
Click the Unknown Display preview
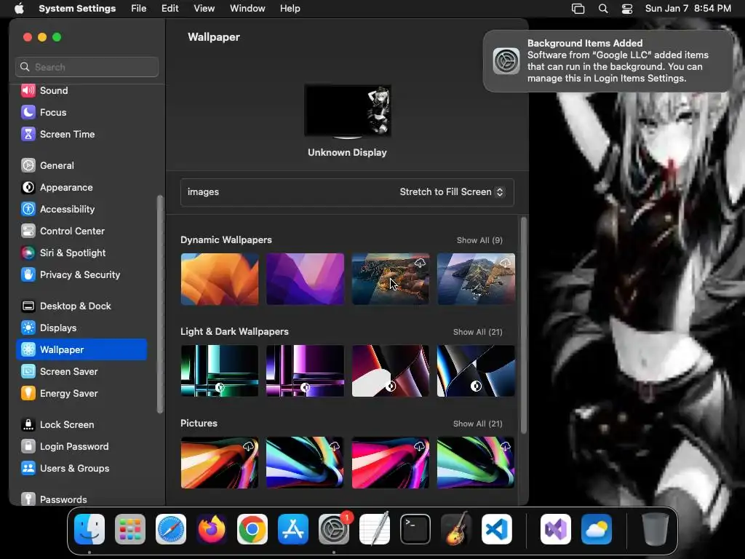point(348,111)
